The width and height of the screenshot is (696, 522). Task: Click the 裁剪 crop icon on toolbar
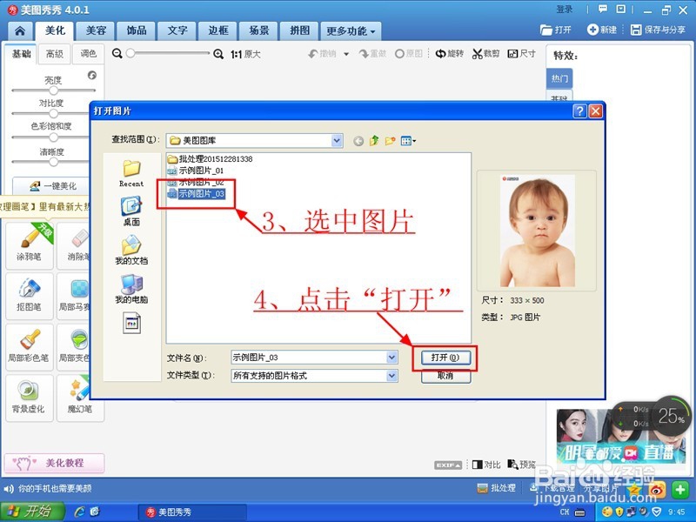(485, 53)
